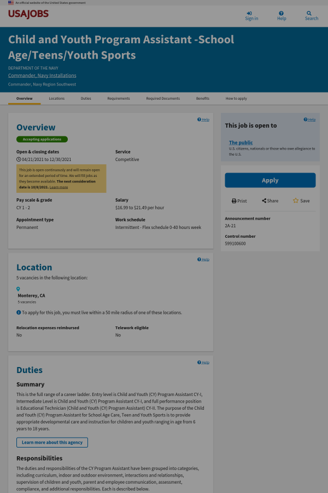Open the Help icon in header
The height and width of the screenshot is (493, 328).
[x=281, y=13]
